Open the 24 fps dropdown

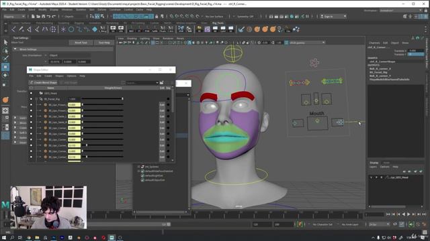[x=379, y=224]
